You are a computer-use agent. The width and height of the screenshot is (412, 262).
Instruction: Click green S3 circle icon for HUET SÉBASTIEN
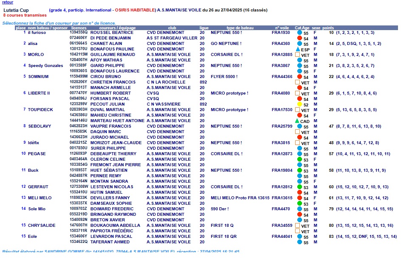point(299,170)
